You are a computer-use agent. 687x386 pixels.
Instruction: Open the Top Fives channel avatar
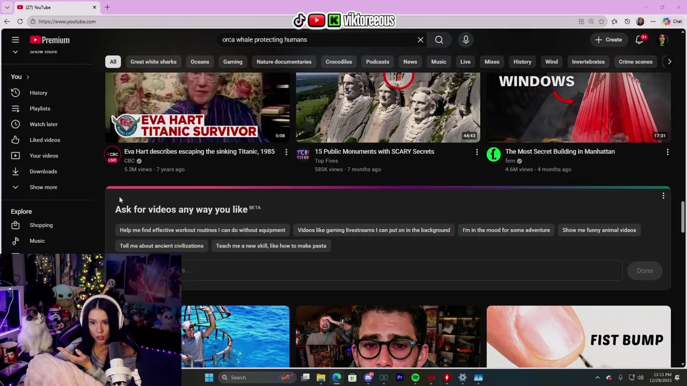coord(303,154)
